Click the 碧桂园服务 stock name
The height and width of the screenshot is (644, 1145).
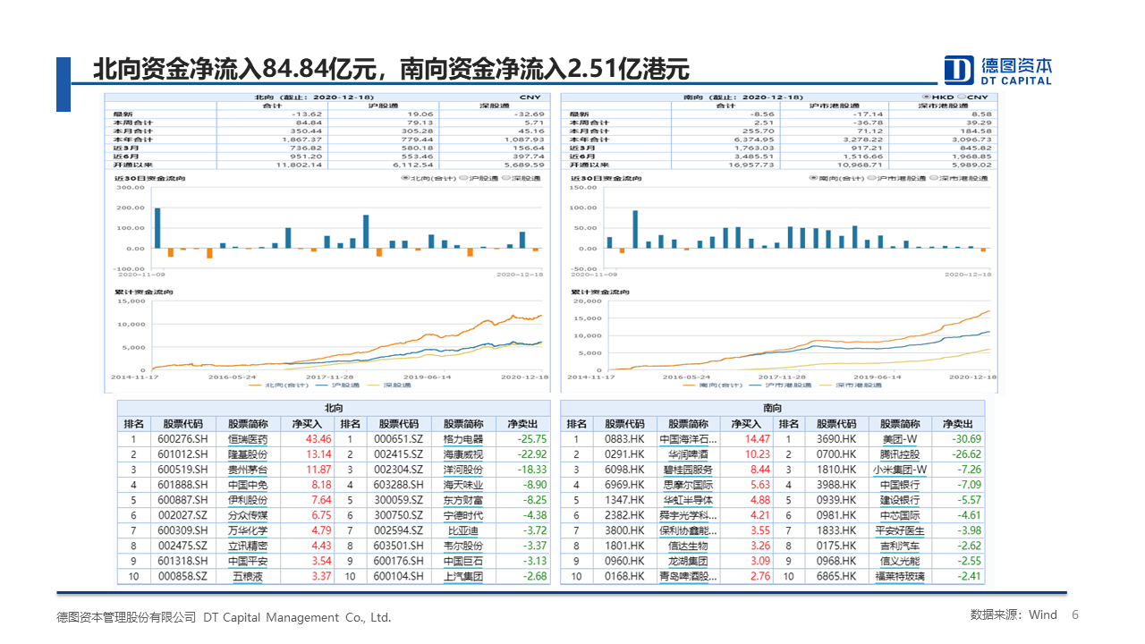[x=688, y=470]
